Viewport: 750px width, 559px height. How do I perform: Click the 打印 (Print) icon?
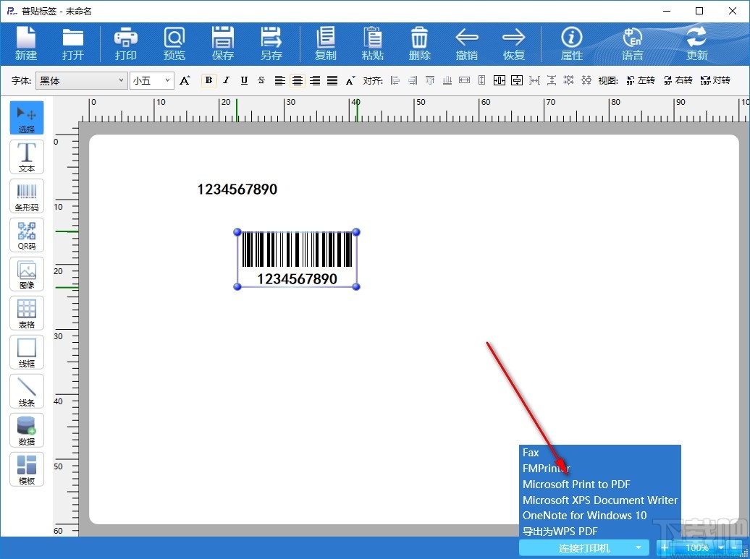(x=126, y=43)
